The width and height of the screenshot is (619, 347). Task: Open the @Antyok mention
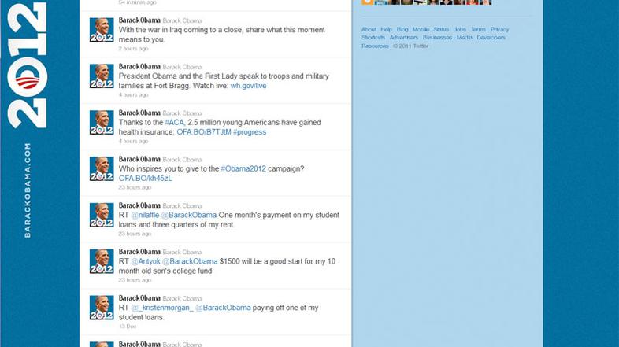coord(146,261)
